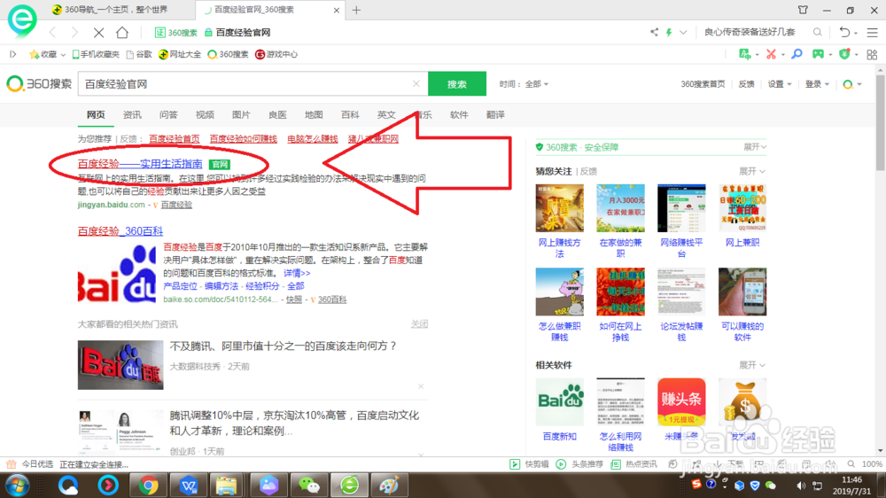Open the address bar dropdown chevron
This screenshot has height=498, width=886.
(x=683, y=32)
